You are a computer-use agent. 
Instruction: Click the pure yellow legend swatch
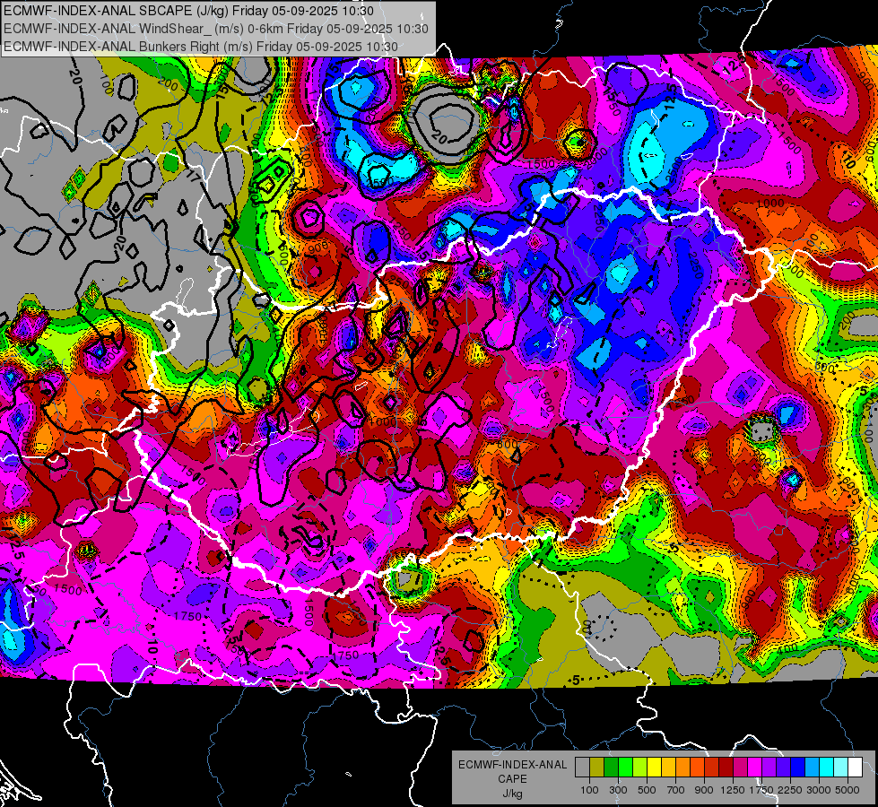(x=654, y=767)
